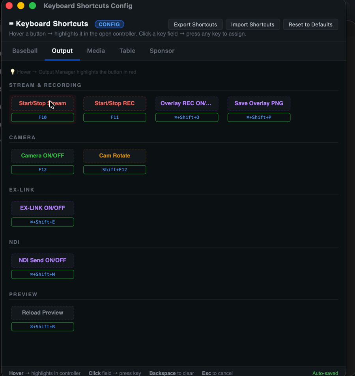Switch to the Baseball tab

click(25, 51)
